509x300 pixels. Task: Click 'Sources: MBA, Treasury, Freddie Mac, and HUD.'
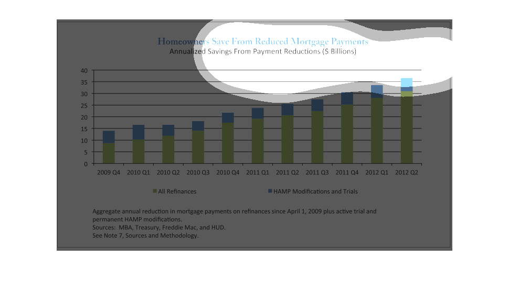159,228
